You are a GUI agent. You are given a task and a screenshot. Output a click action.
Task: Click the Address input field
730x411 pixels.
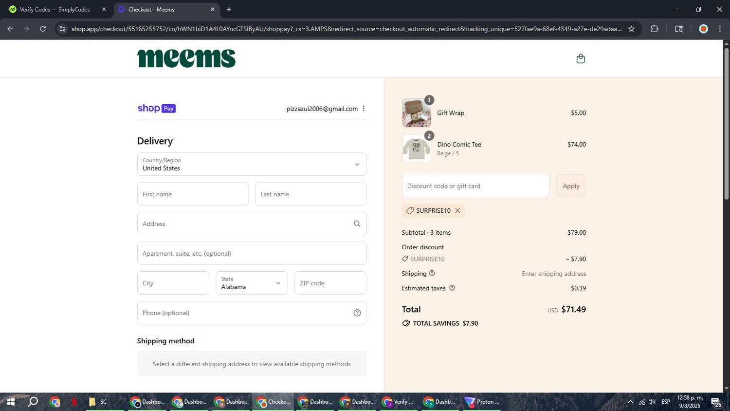(252, 224)
